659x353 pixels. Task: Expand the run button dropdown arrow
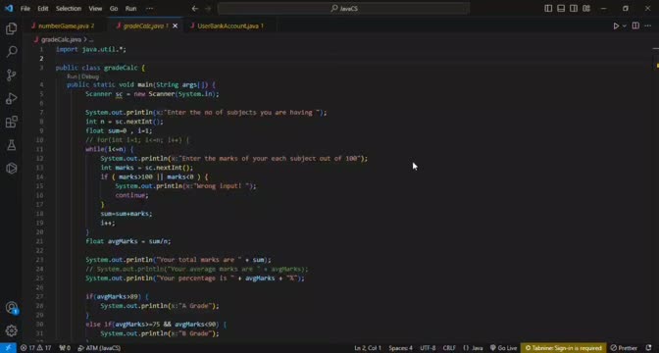click(x=624, y=26)
